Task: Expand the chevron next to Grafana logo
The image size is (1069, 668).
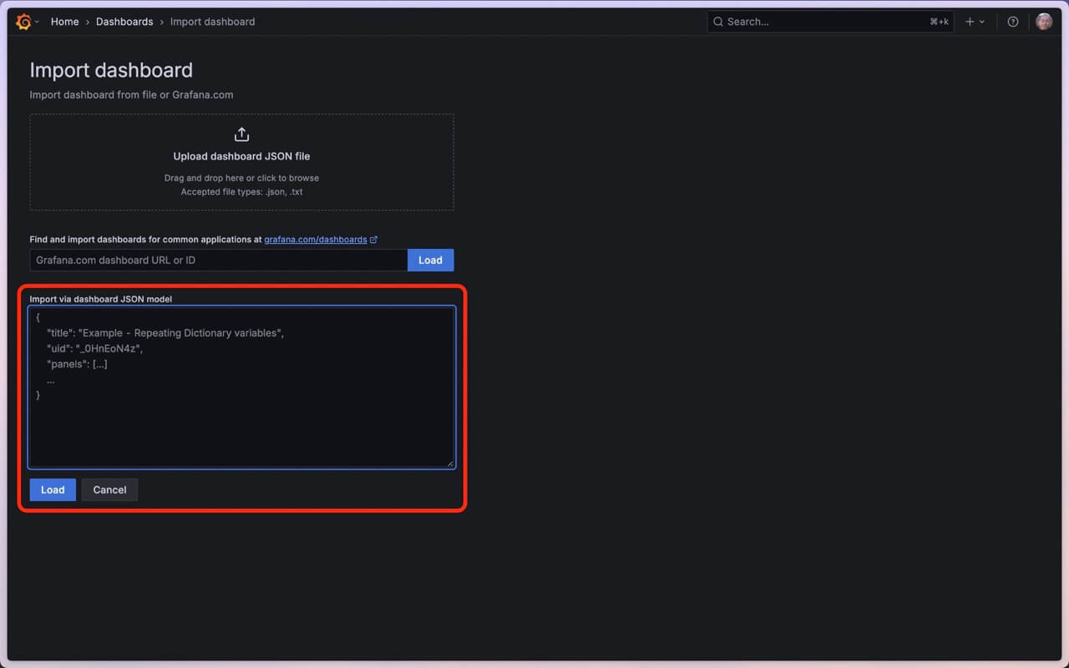Action: (37, 22)
